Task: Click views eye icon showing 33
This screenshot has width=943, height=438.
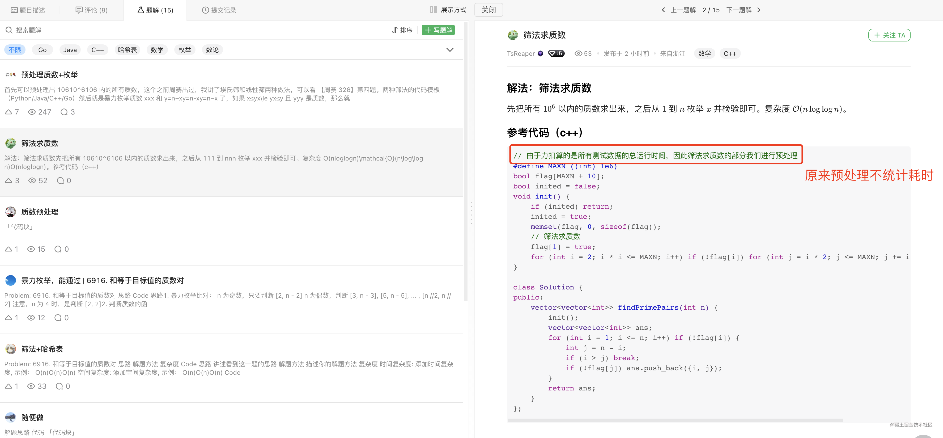Action: (31, 386)
